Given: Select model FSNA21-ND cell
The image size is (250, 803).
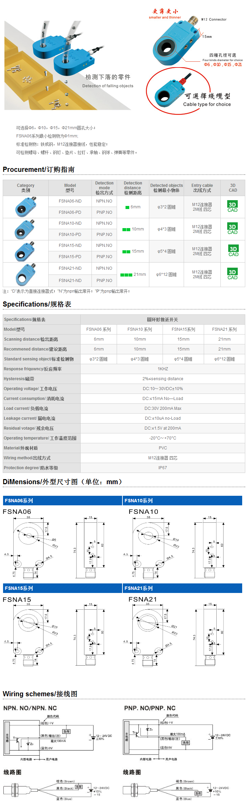Looking at the screenshot, I should 70,268.
